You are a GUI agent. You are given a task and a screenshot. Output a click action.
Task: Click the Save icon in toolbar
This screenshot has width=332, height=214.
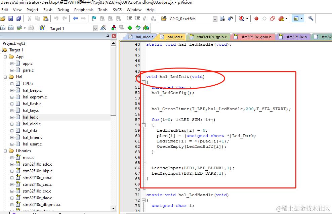click(11, 18)
